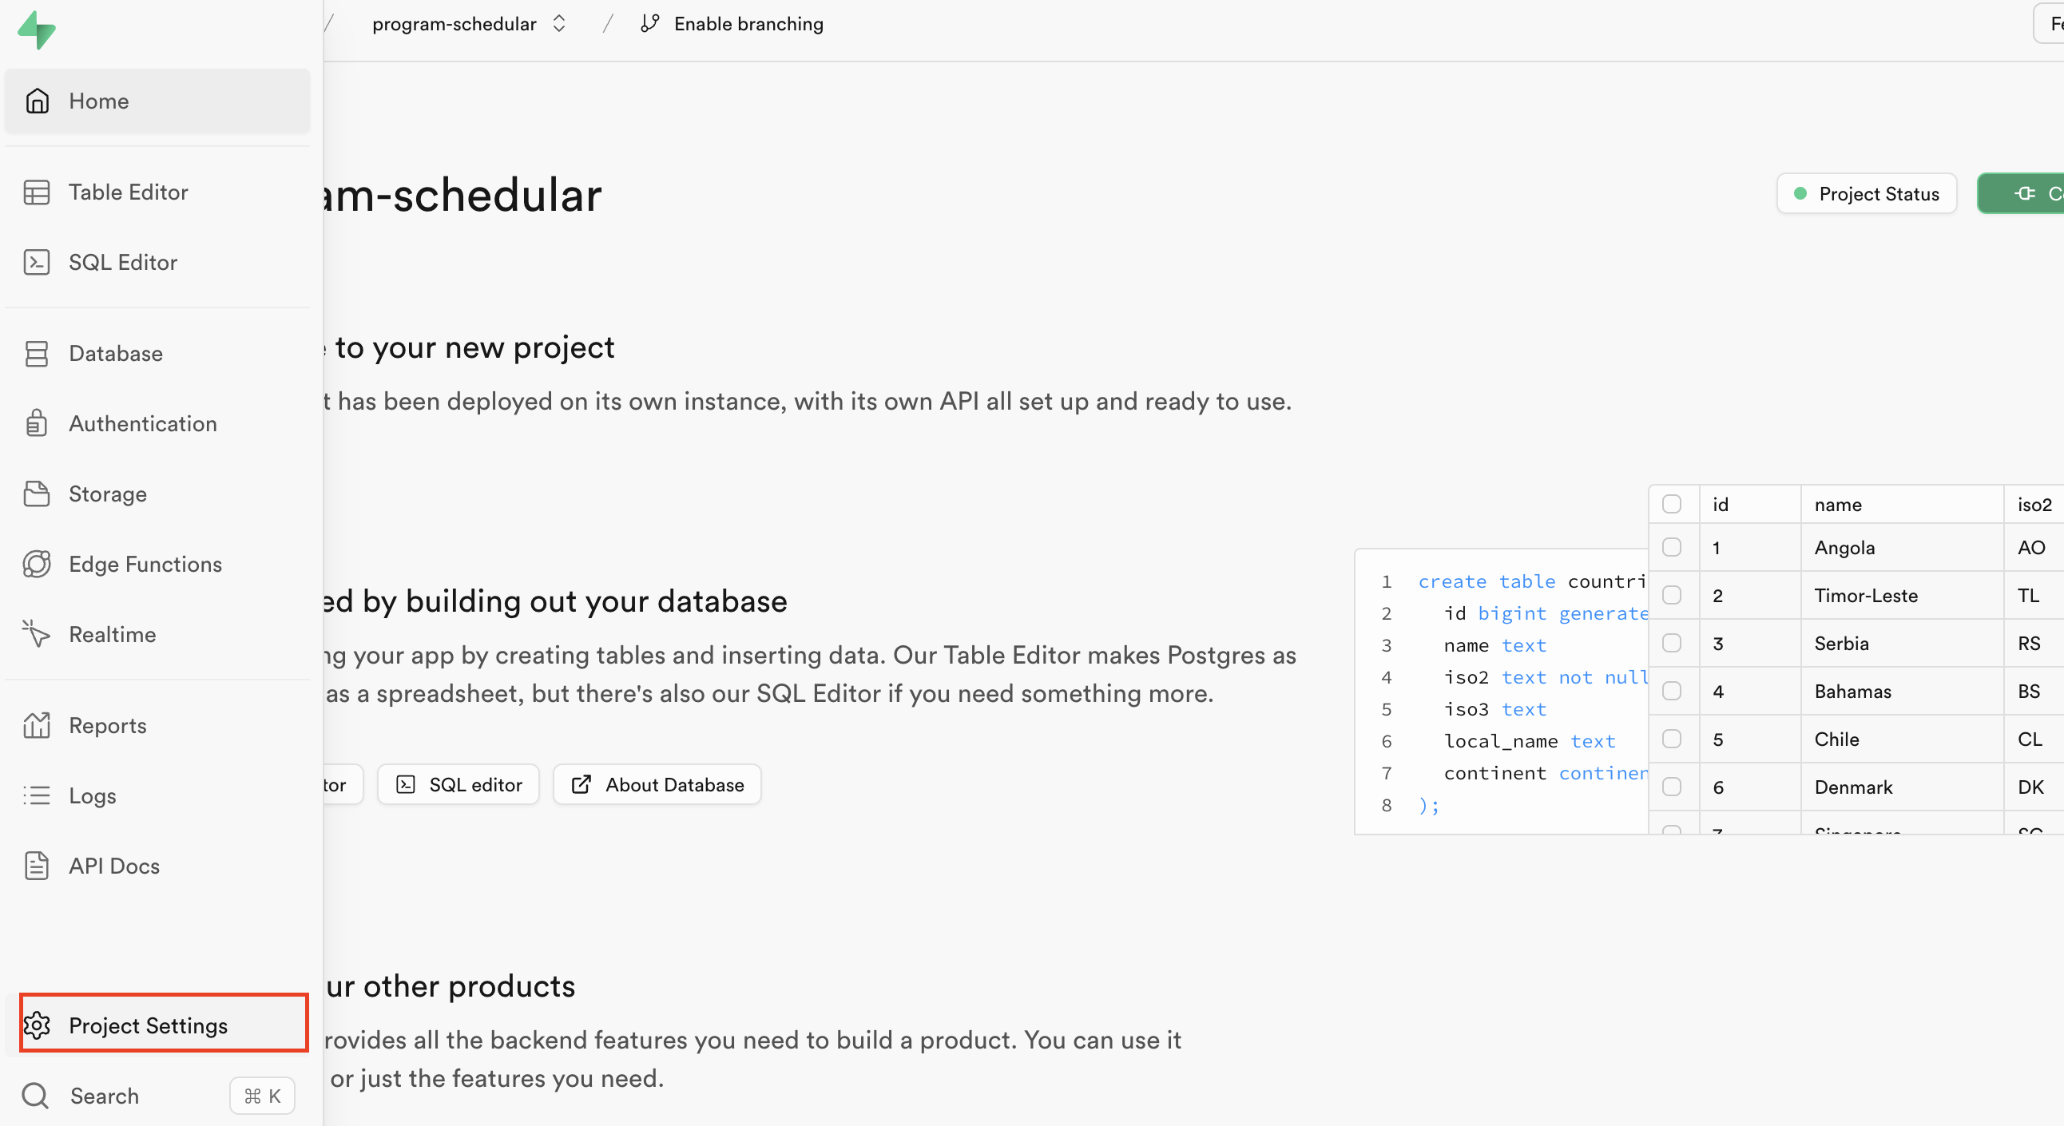Open Project Settings panel
2064x1126 pixels.
(x=149, y=1025)
